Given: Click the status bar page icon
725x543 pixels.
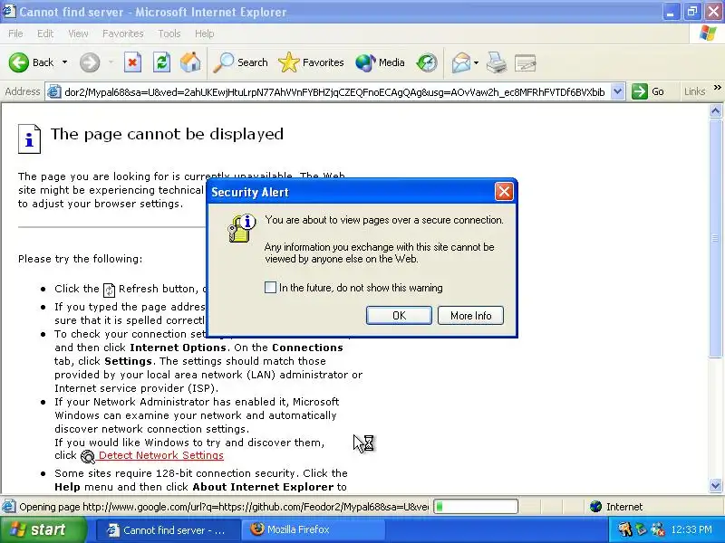Looking at the screenshot, I should [x=9, y=507].
